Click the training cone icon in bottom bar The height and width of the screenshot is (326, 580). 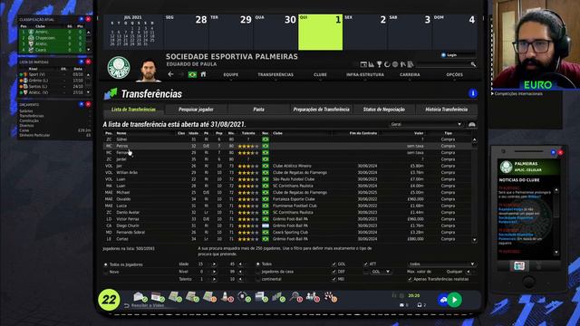[x=227, y=296]
